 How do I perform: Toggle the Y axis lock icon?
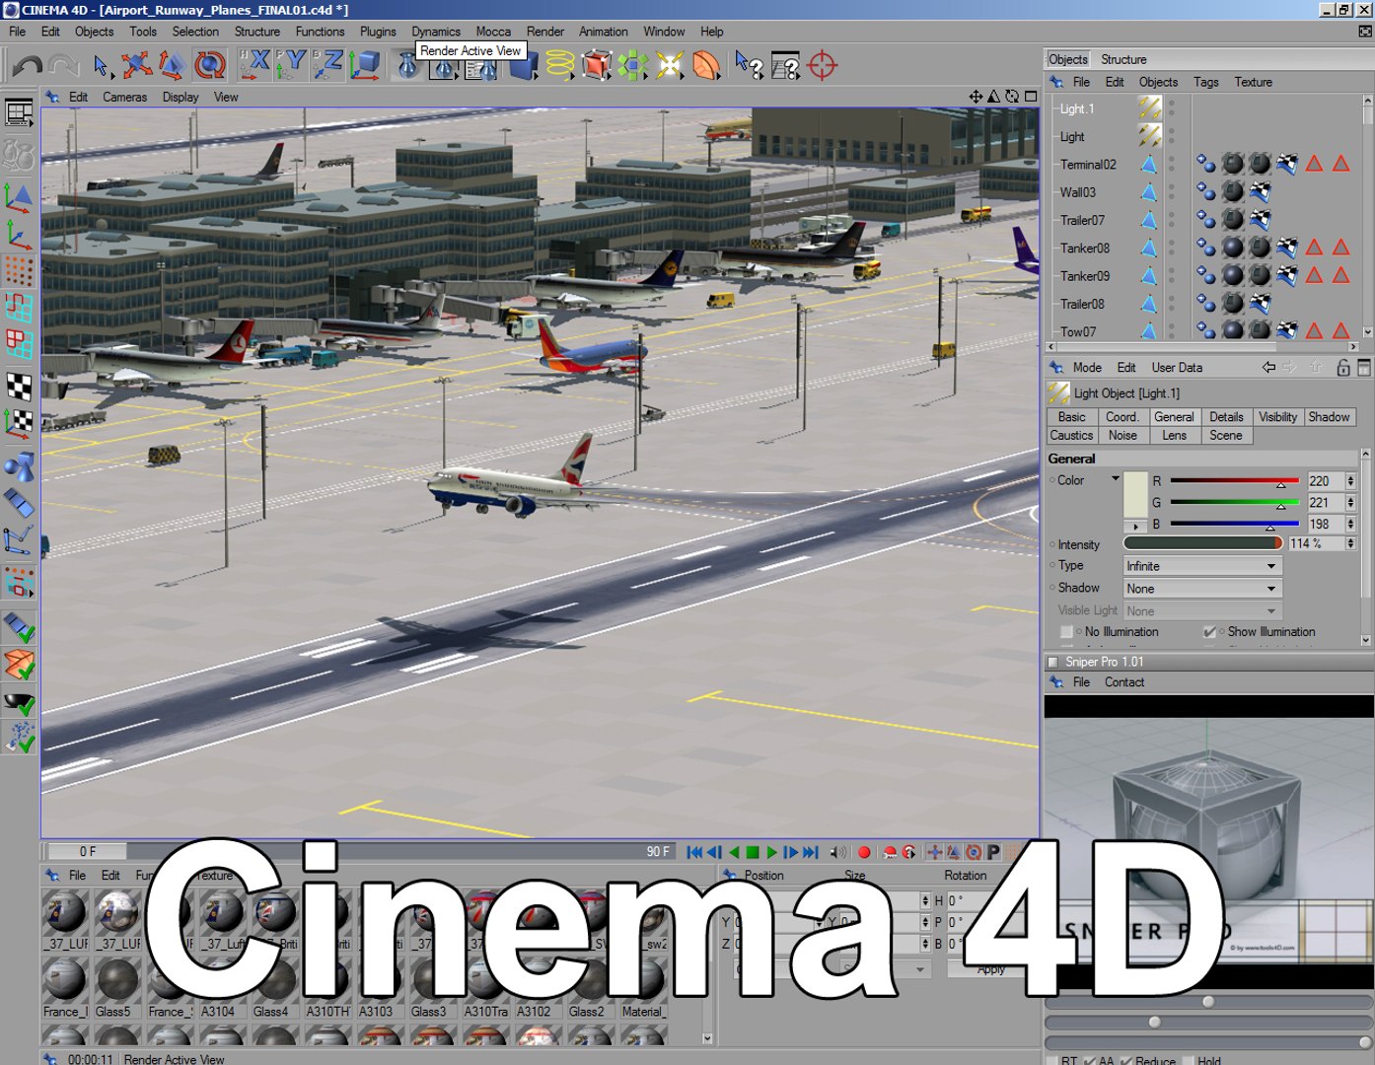[290, 65]
